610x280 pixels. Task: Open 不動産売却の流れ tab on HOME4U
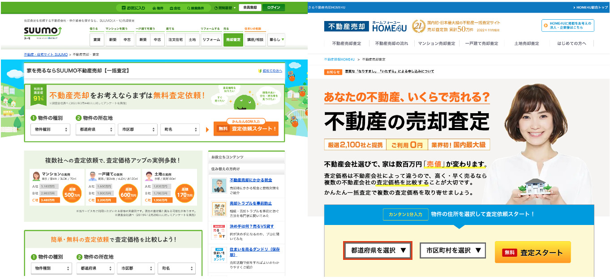point(391,43)
